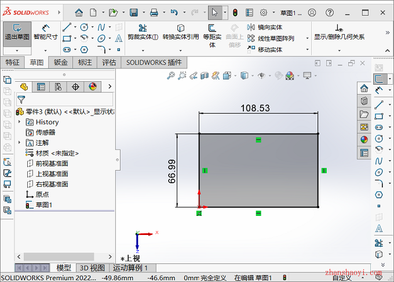This screenshot has height=282, width=394.
Task: Open the DisplayManager color-ball tab
Action: coord(93,87)
